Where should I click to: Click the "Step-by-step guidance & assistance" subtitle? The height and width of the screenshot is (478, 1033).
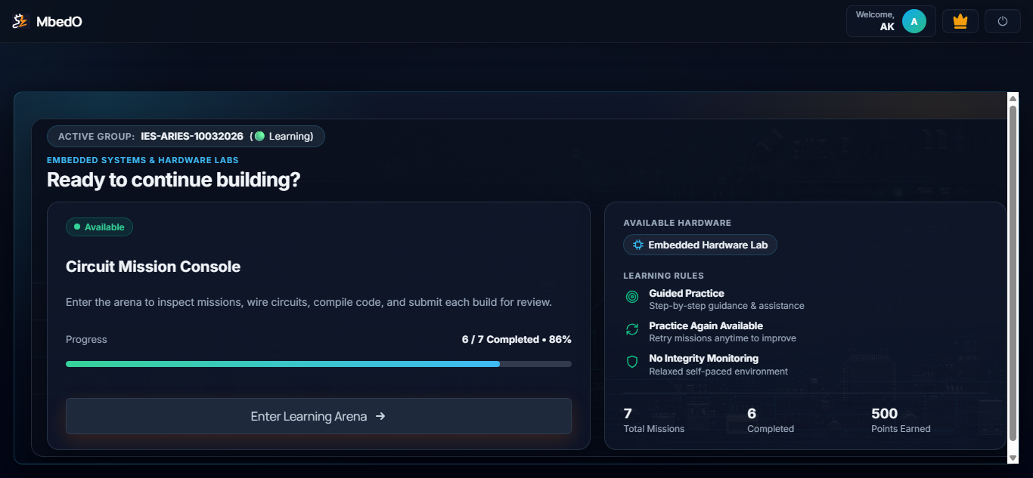tap(727, 306)
